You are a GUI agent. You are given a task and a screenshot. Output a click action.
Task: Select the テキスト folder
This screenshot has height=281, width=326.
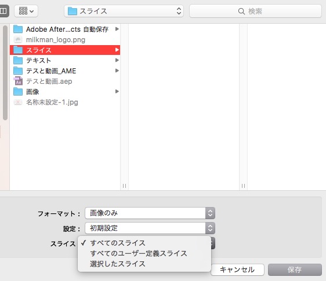tap(65, 60)
